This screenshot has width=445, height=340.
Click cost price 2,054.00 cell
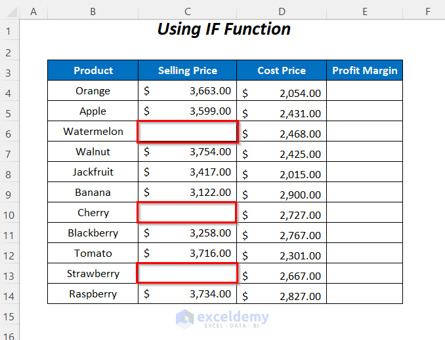coord(282,90)
